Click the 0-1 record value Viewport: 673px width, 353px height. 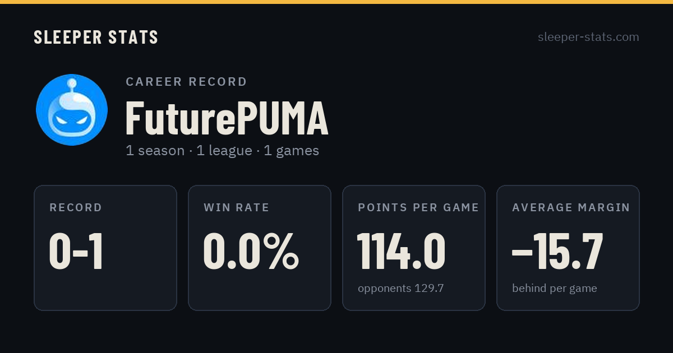pos(76,252)
